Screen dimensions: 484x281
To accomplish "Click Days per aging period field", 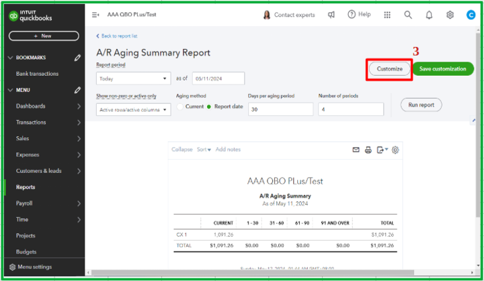I will pos(280,109).
